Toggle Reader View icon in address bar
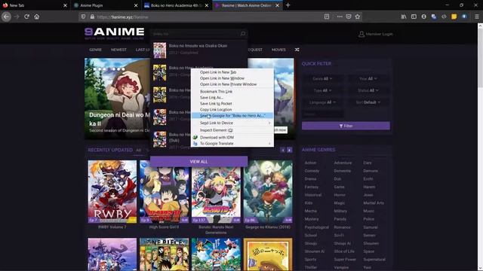Viewport: 483px width, 271px height. [327, 17]
